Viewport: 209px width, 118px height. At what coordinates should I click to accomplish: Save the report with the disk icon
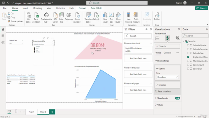(4, 3)
